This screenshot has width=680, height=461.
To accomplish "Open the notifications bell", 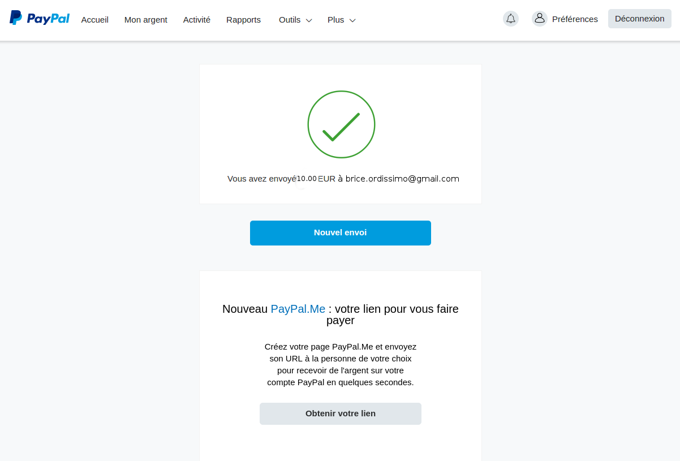I will 511,19.
